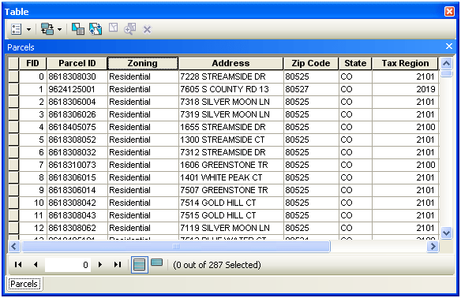Click Parcel ID cell 8618310073
Viewport: 461px width, 298px height.
(77, 165)
